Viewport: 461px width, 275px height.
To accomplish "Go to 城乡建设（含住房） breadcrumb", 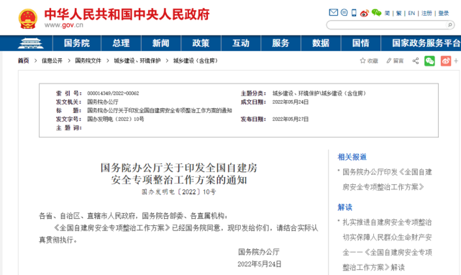I will (196, 60).
